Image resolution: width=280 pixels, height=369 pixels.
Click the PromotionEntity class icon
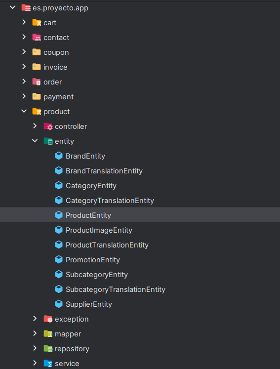pyautogui.click(x=59, y=259)
